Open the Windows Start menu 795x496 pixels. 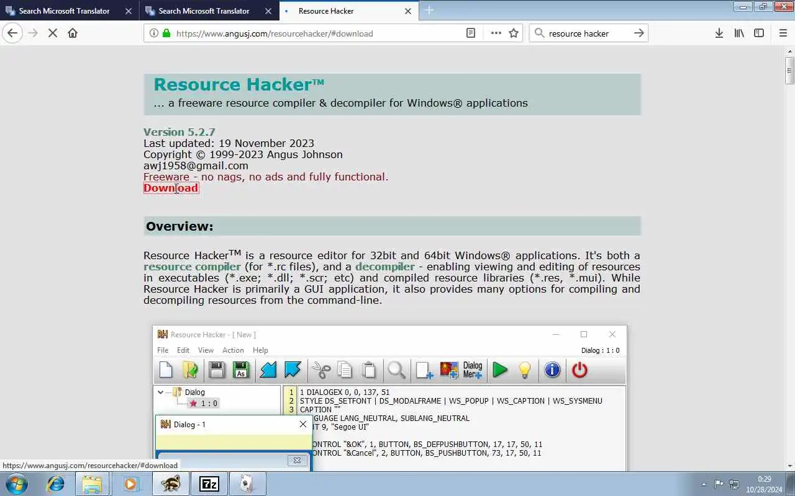16,484
